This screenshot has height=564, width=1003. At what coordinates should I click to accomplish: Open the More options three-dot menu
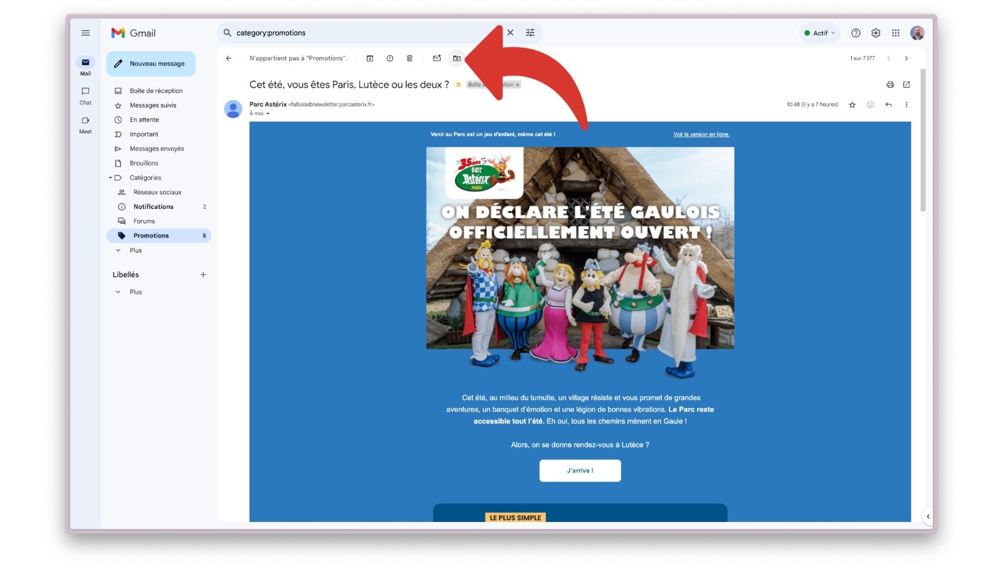click(906, 105)
